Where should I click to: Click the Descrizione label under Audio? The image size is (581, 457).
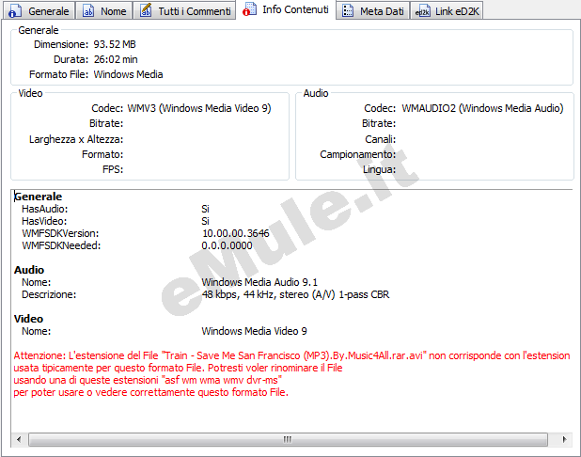tap(49, 294)
